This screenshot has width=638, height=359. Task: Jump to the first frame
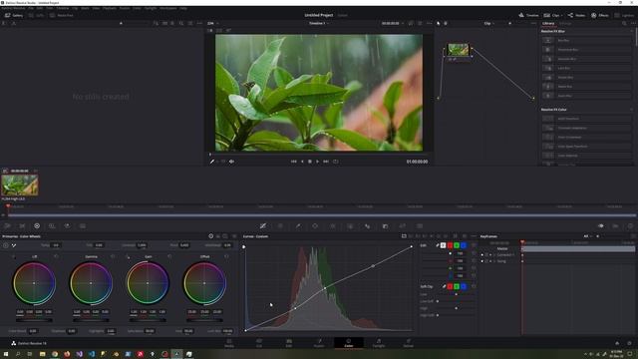click(x=293, y=162)
